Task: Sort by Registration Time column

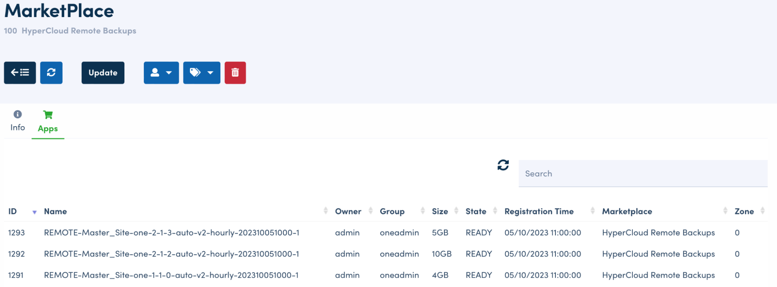Action: point(539,211)
